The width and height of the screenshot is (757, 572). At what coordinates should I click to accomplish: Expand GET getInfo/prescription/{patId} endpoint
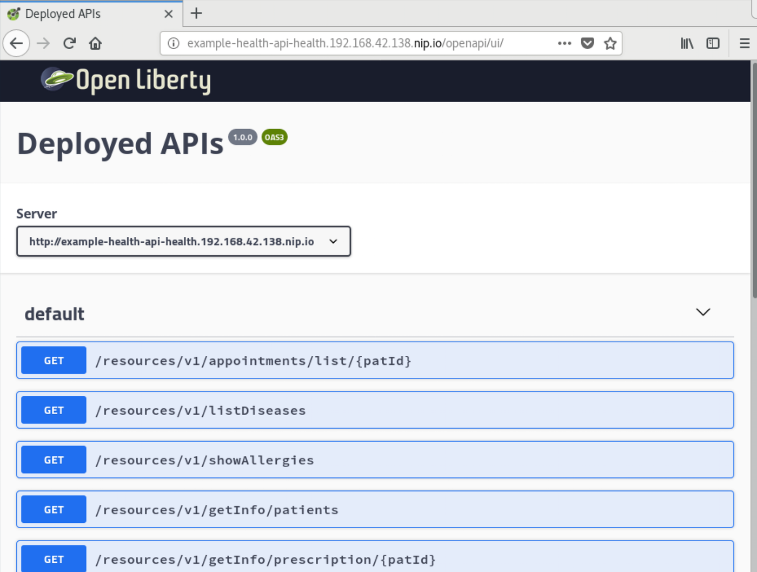coord(375,556)
